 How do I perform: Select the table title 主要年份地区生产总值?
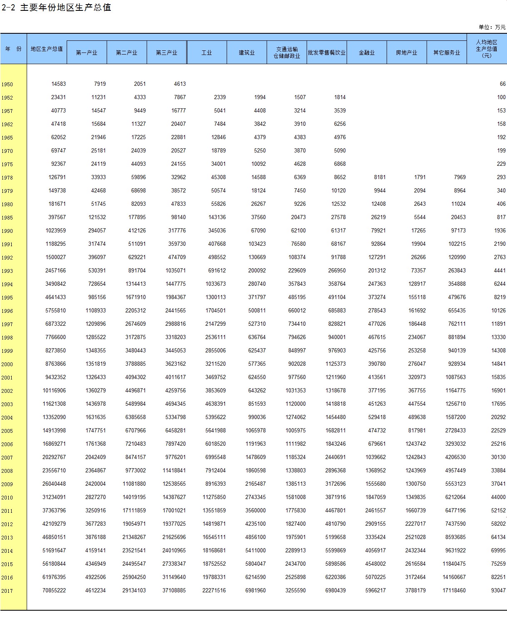pos(65,7)
